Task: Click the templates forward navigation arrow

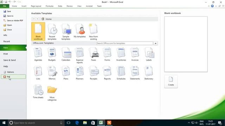Action: (38, 19)
